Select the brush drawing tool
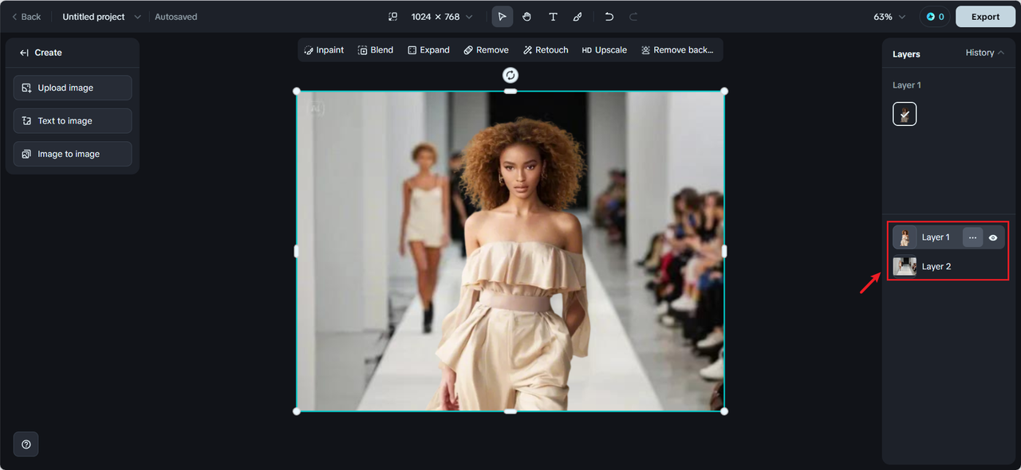1021x470 pixels. (x=578, y=17)
